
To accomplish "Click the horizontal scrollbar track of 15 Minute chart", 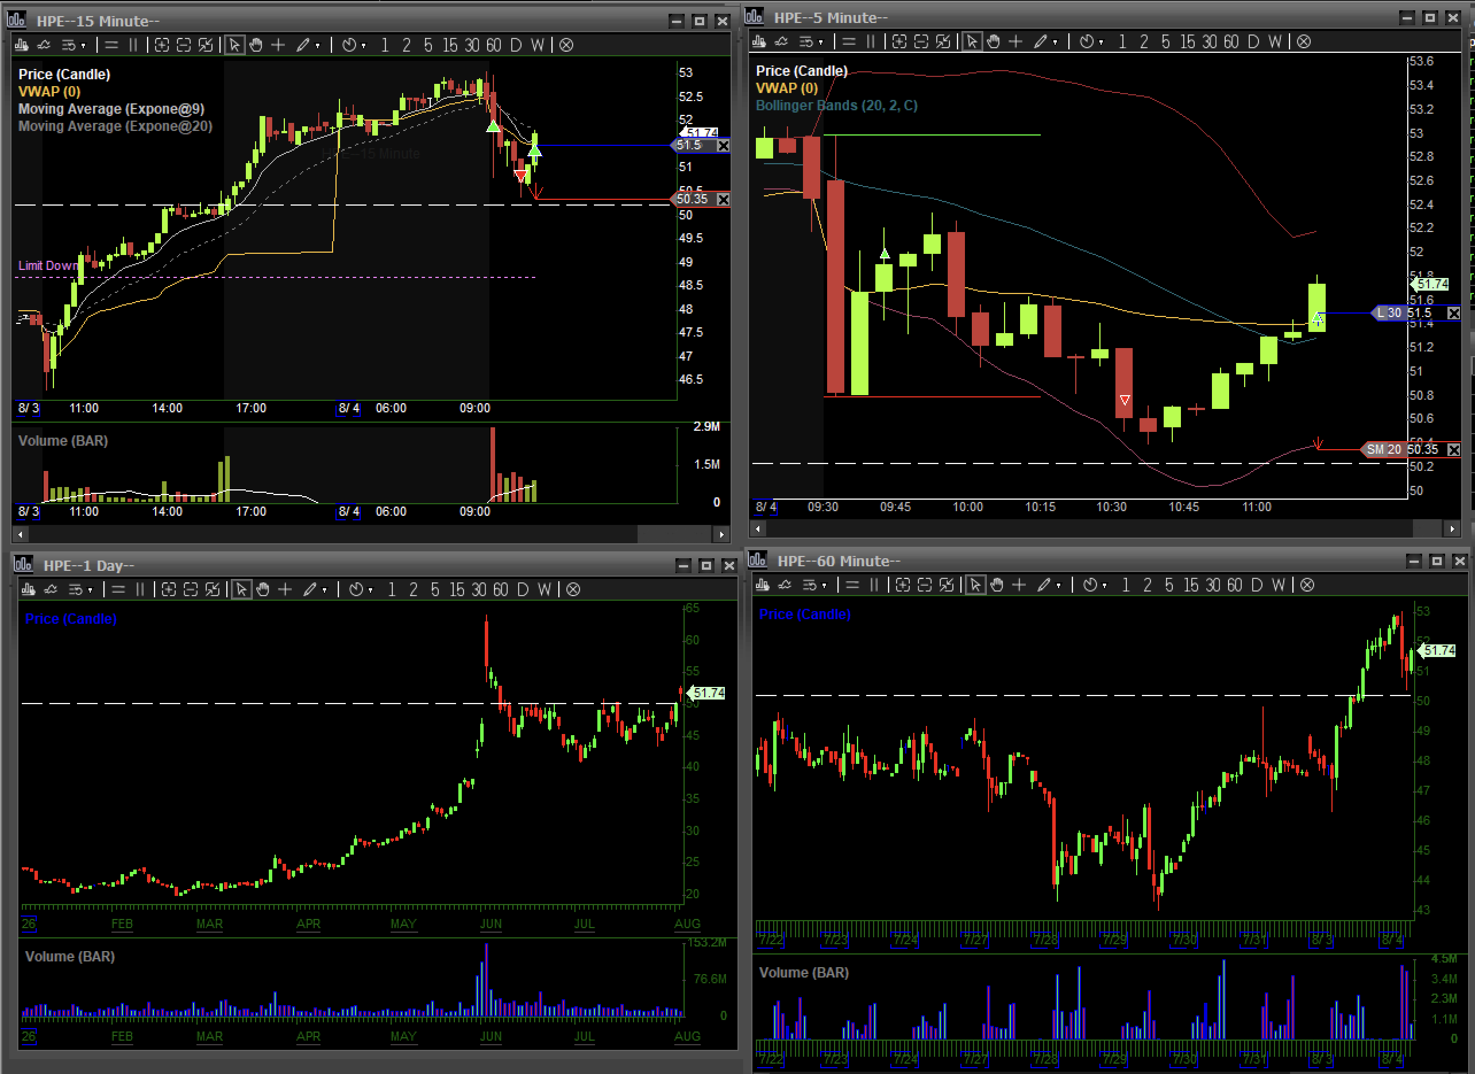I will 370,534.
